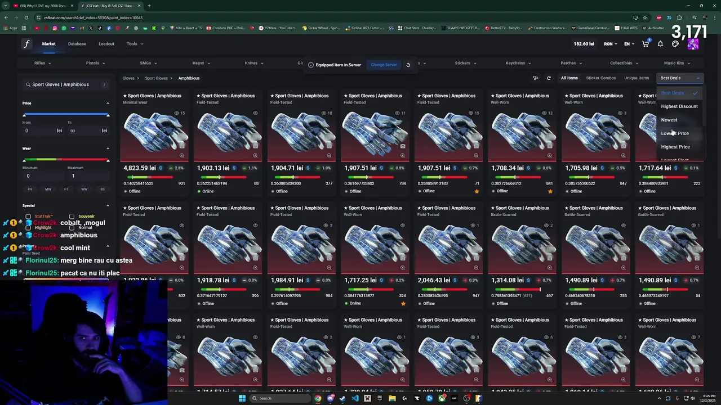Collapse the Special filter section
721x405 pixels.
(108, 205)
